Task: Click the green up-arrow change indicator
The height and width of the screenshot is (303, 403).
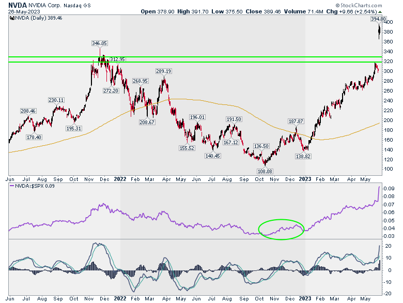Action: (x=380, y=12)
